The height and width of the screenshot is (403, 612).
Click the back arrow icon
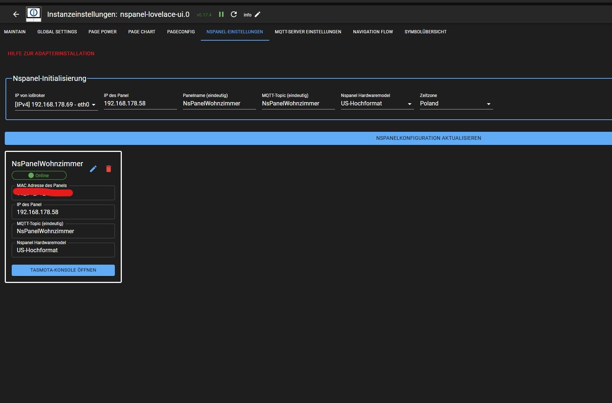coord(16,14)
